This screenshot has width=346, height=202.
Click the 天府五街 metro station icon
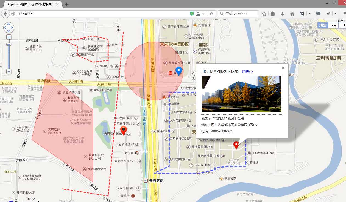click(x=146, y=181)
